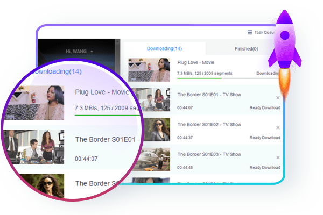Select The Border S01E02 - TV Show title

click(x=209, y=125)
